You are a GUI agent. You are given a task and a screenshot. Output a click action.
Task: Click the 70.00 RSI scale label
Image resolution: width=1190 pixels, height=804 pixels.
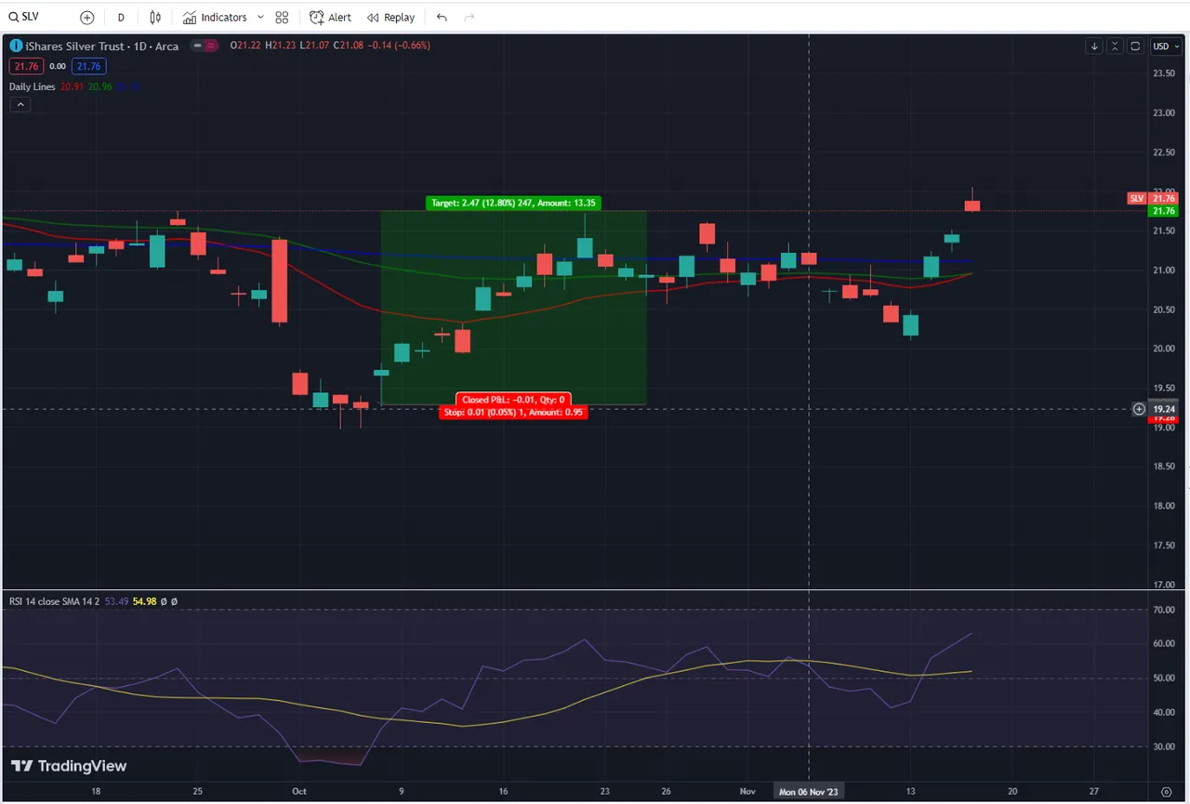1163,611
